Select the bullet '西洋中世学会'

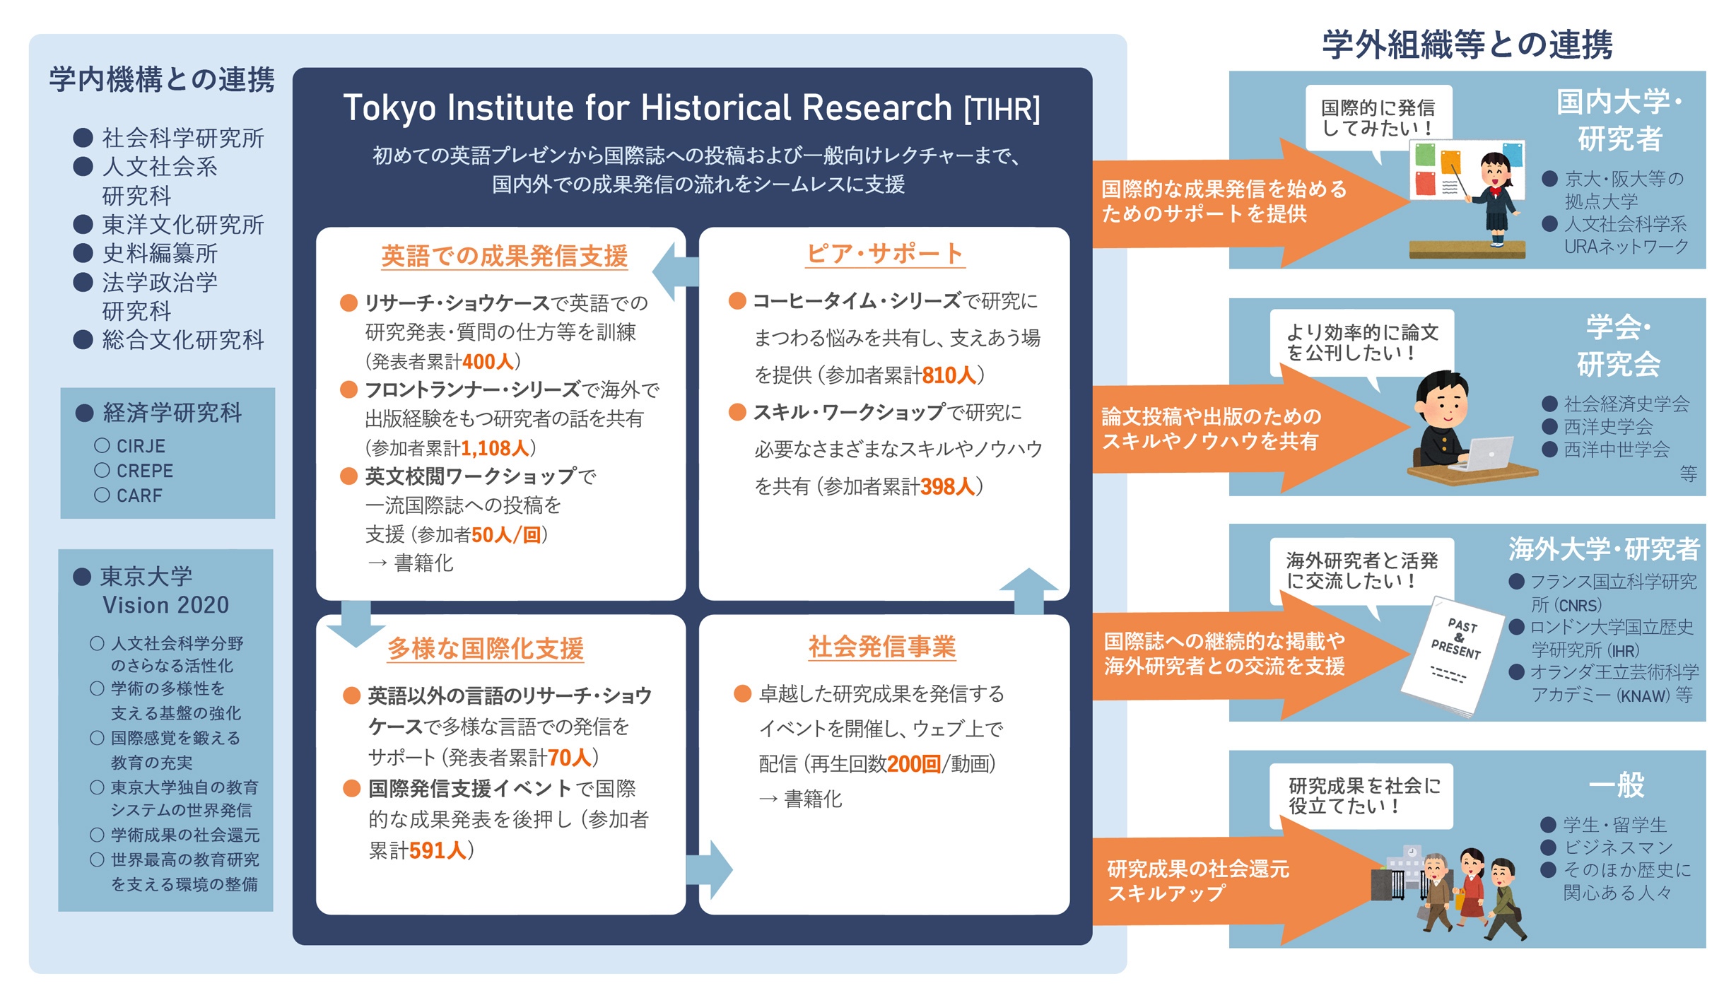pos(1605,450)
